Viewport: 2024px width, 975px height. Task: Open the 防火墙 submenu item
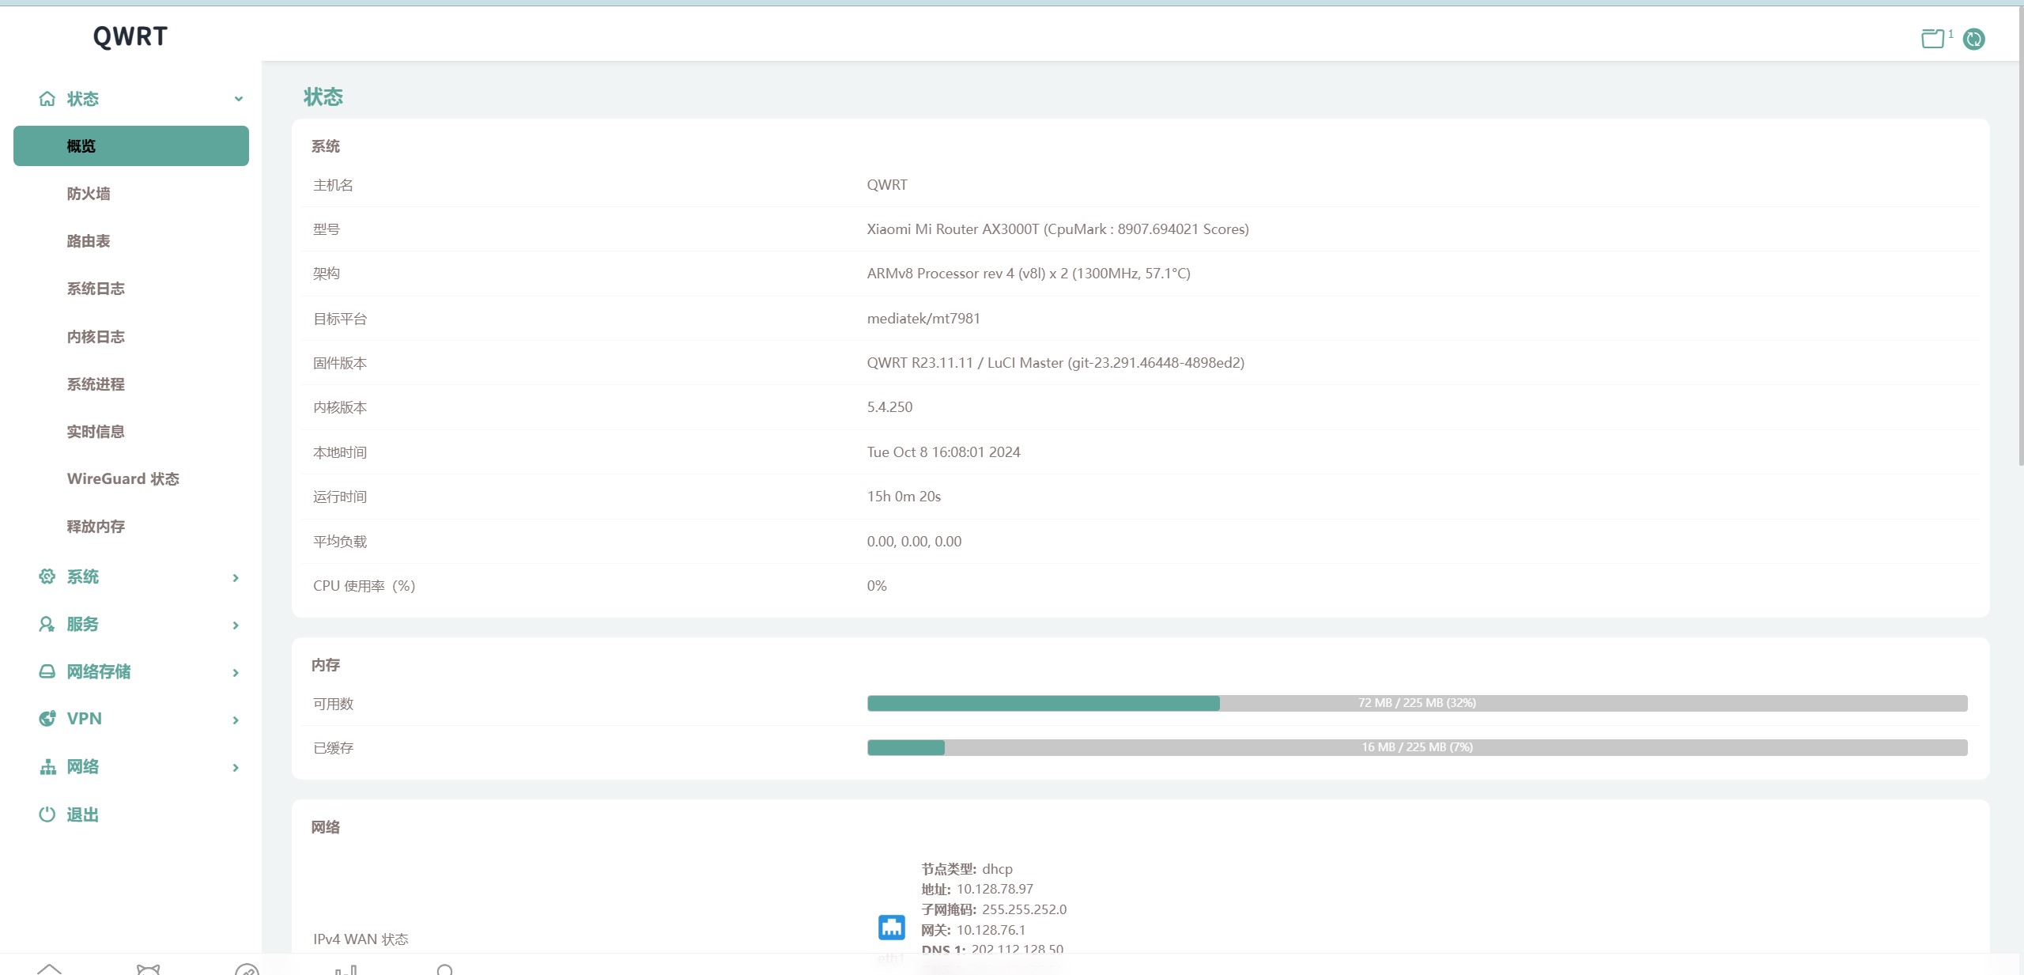click(x=89, y=194)
